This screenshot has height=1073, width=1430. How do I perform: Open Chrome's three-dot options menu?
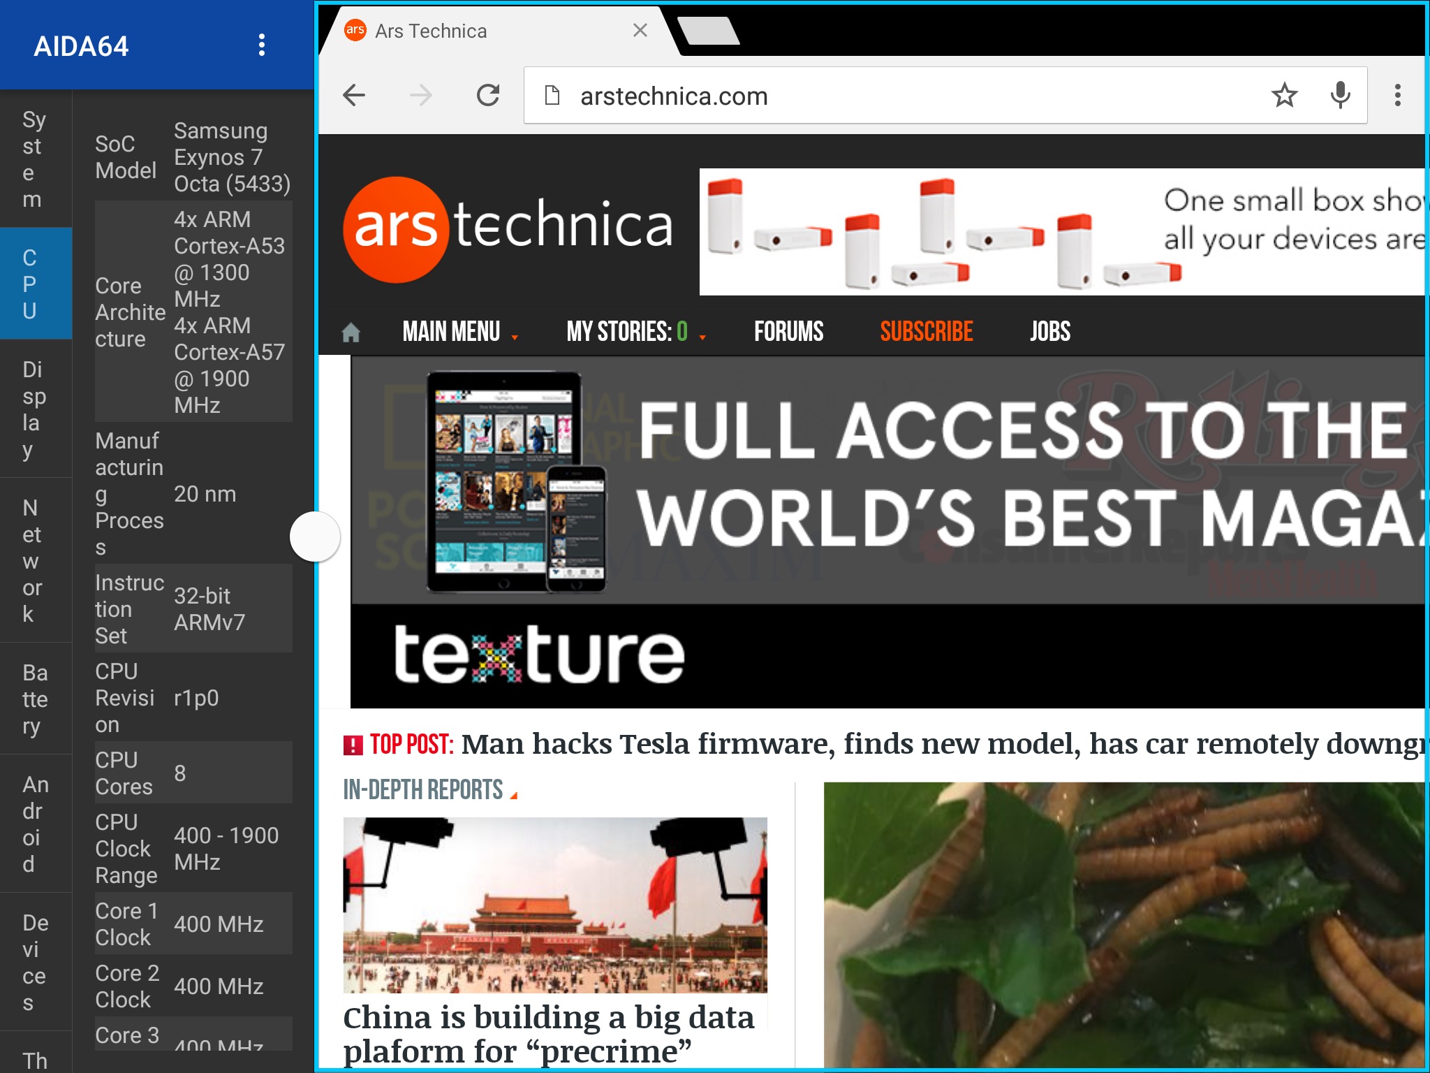[1396, 96]
